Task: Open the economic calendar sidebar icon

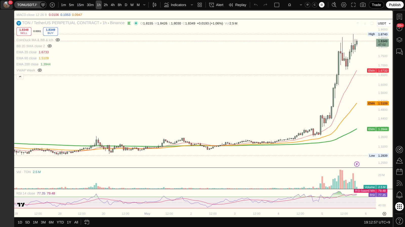Action: (x=399, y=172)
